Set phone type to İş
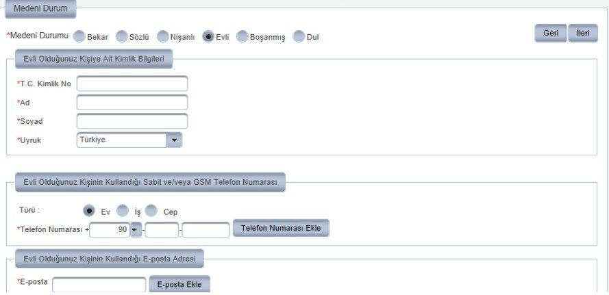The height and width of the screenshot is (295, 609). 122,211
